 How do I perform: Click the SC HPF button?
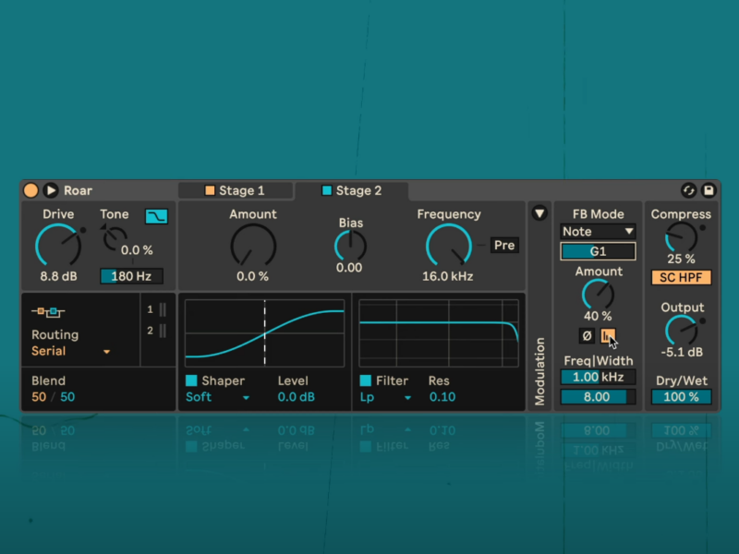pyautogui.click(x=680, y=277)
